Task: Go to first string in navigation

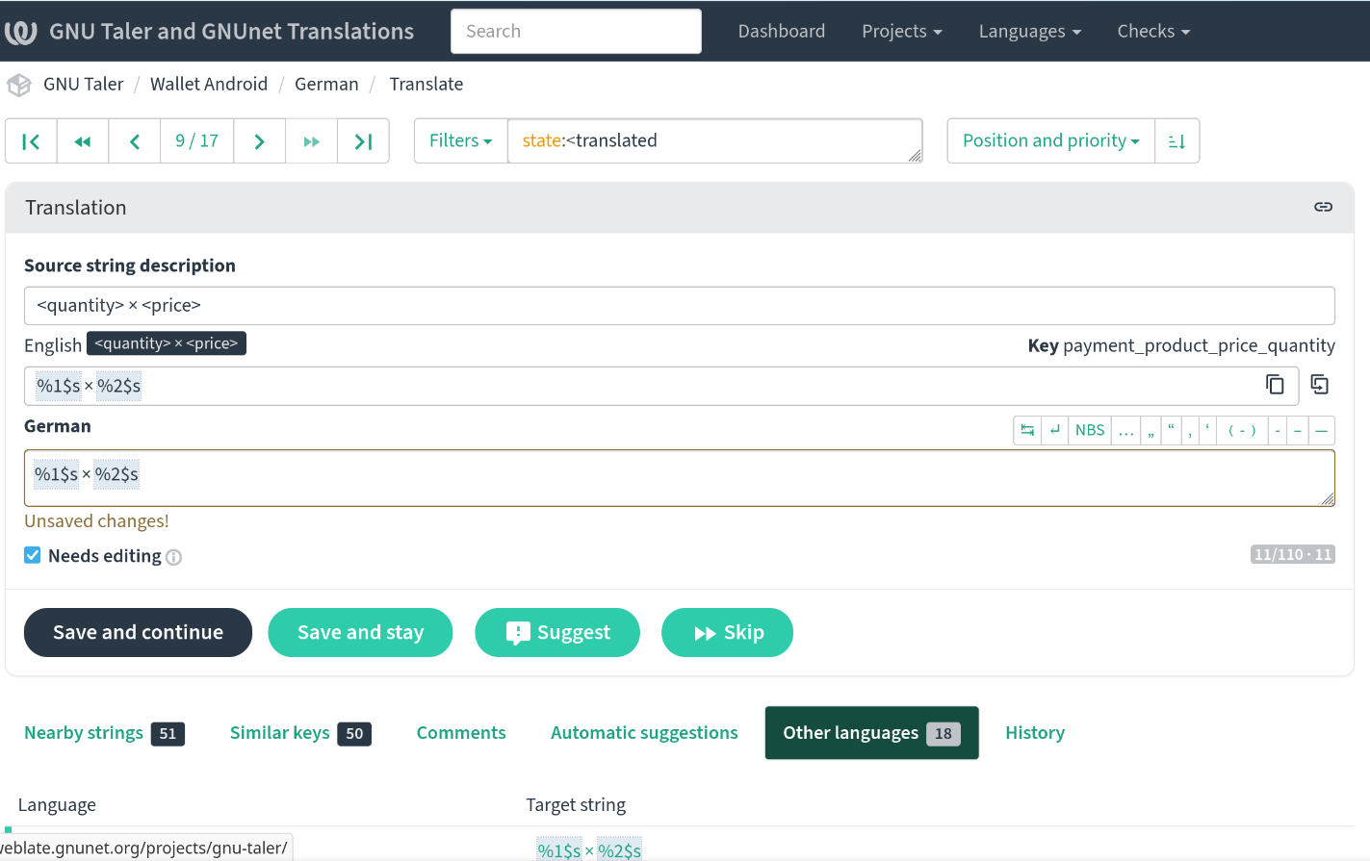Action: (31, 141)
